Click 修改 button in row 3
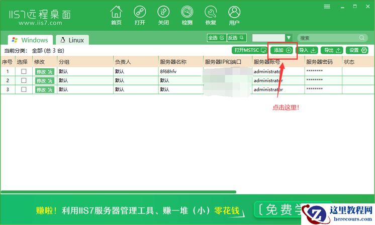 pos(44,89)
